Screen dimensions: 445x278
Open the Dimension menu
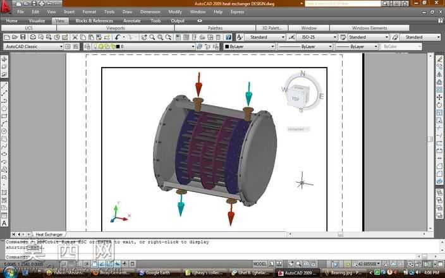[150, 12]
